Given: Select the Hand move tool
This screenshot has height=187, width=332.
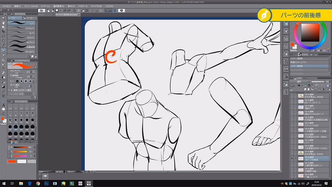Looking at the screenshot, I should pyautogui.click(x=3, y=23).
